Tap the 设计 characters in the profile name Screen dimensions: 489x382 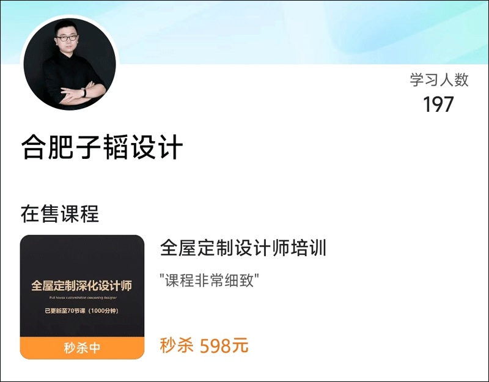pyautogui.click(x=156, y=147)
